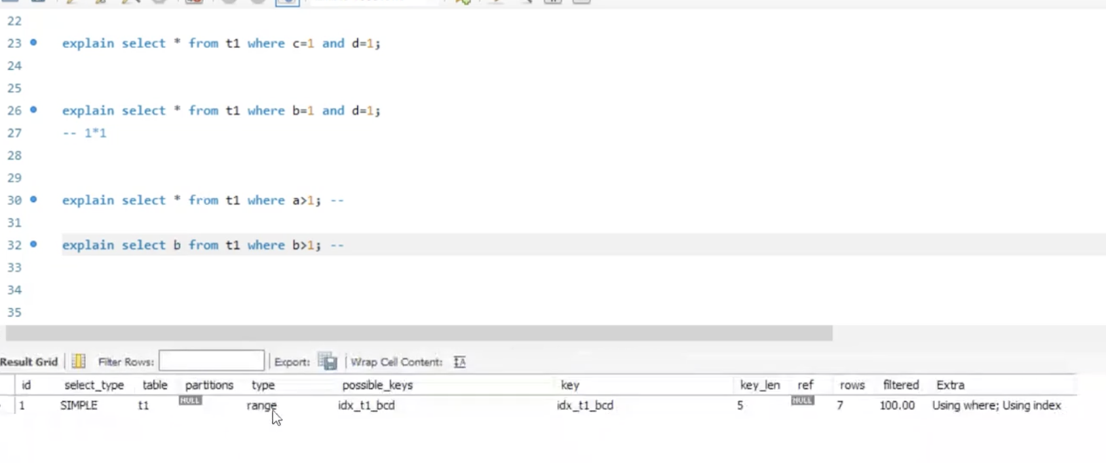The height and width of the screenshot is (463, 1106).
Task: Click the 'Result Grid' label
Action: point(29,362)
